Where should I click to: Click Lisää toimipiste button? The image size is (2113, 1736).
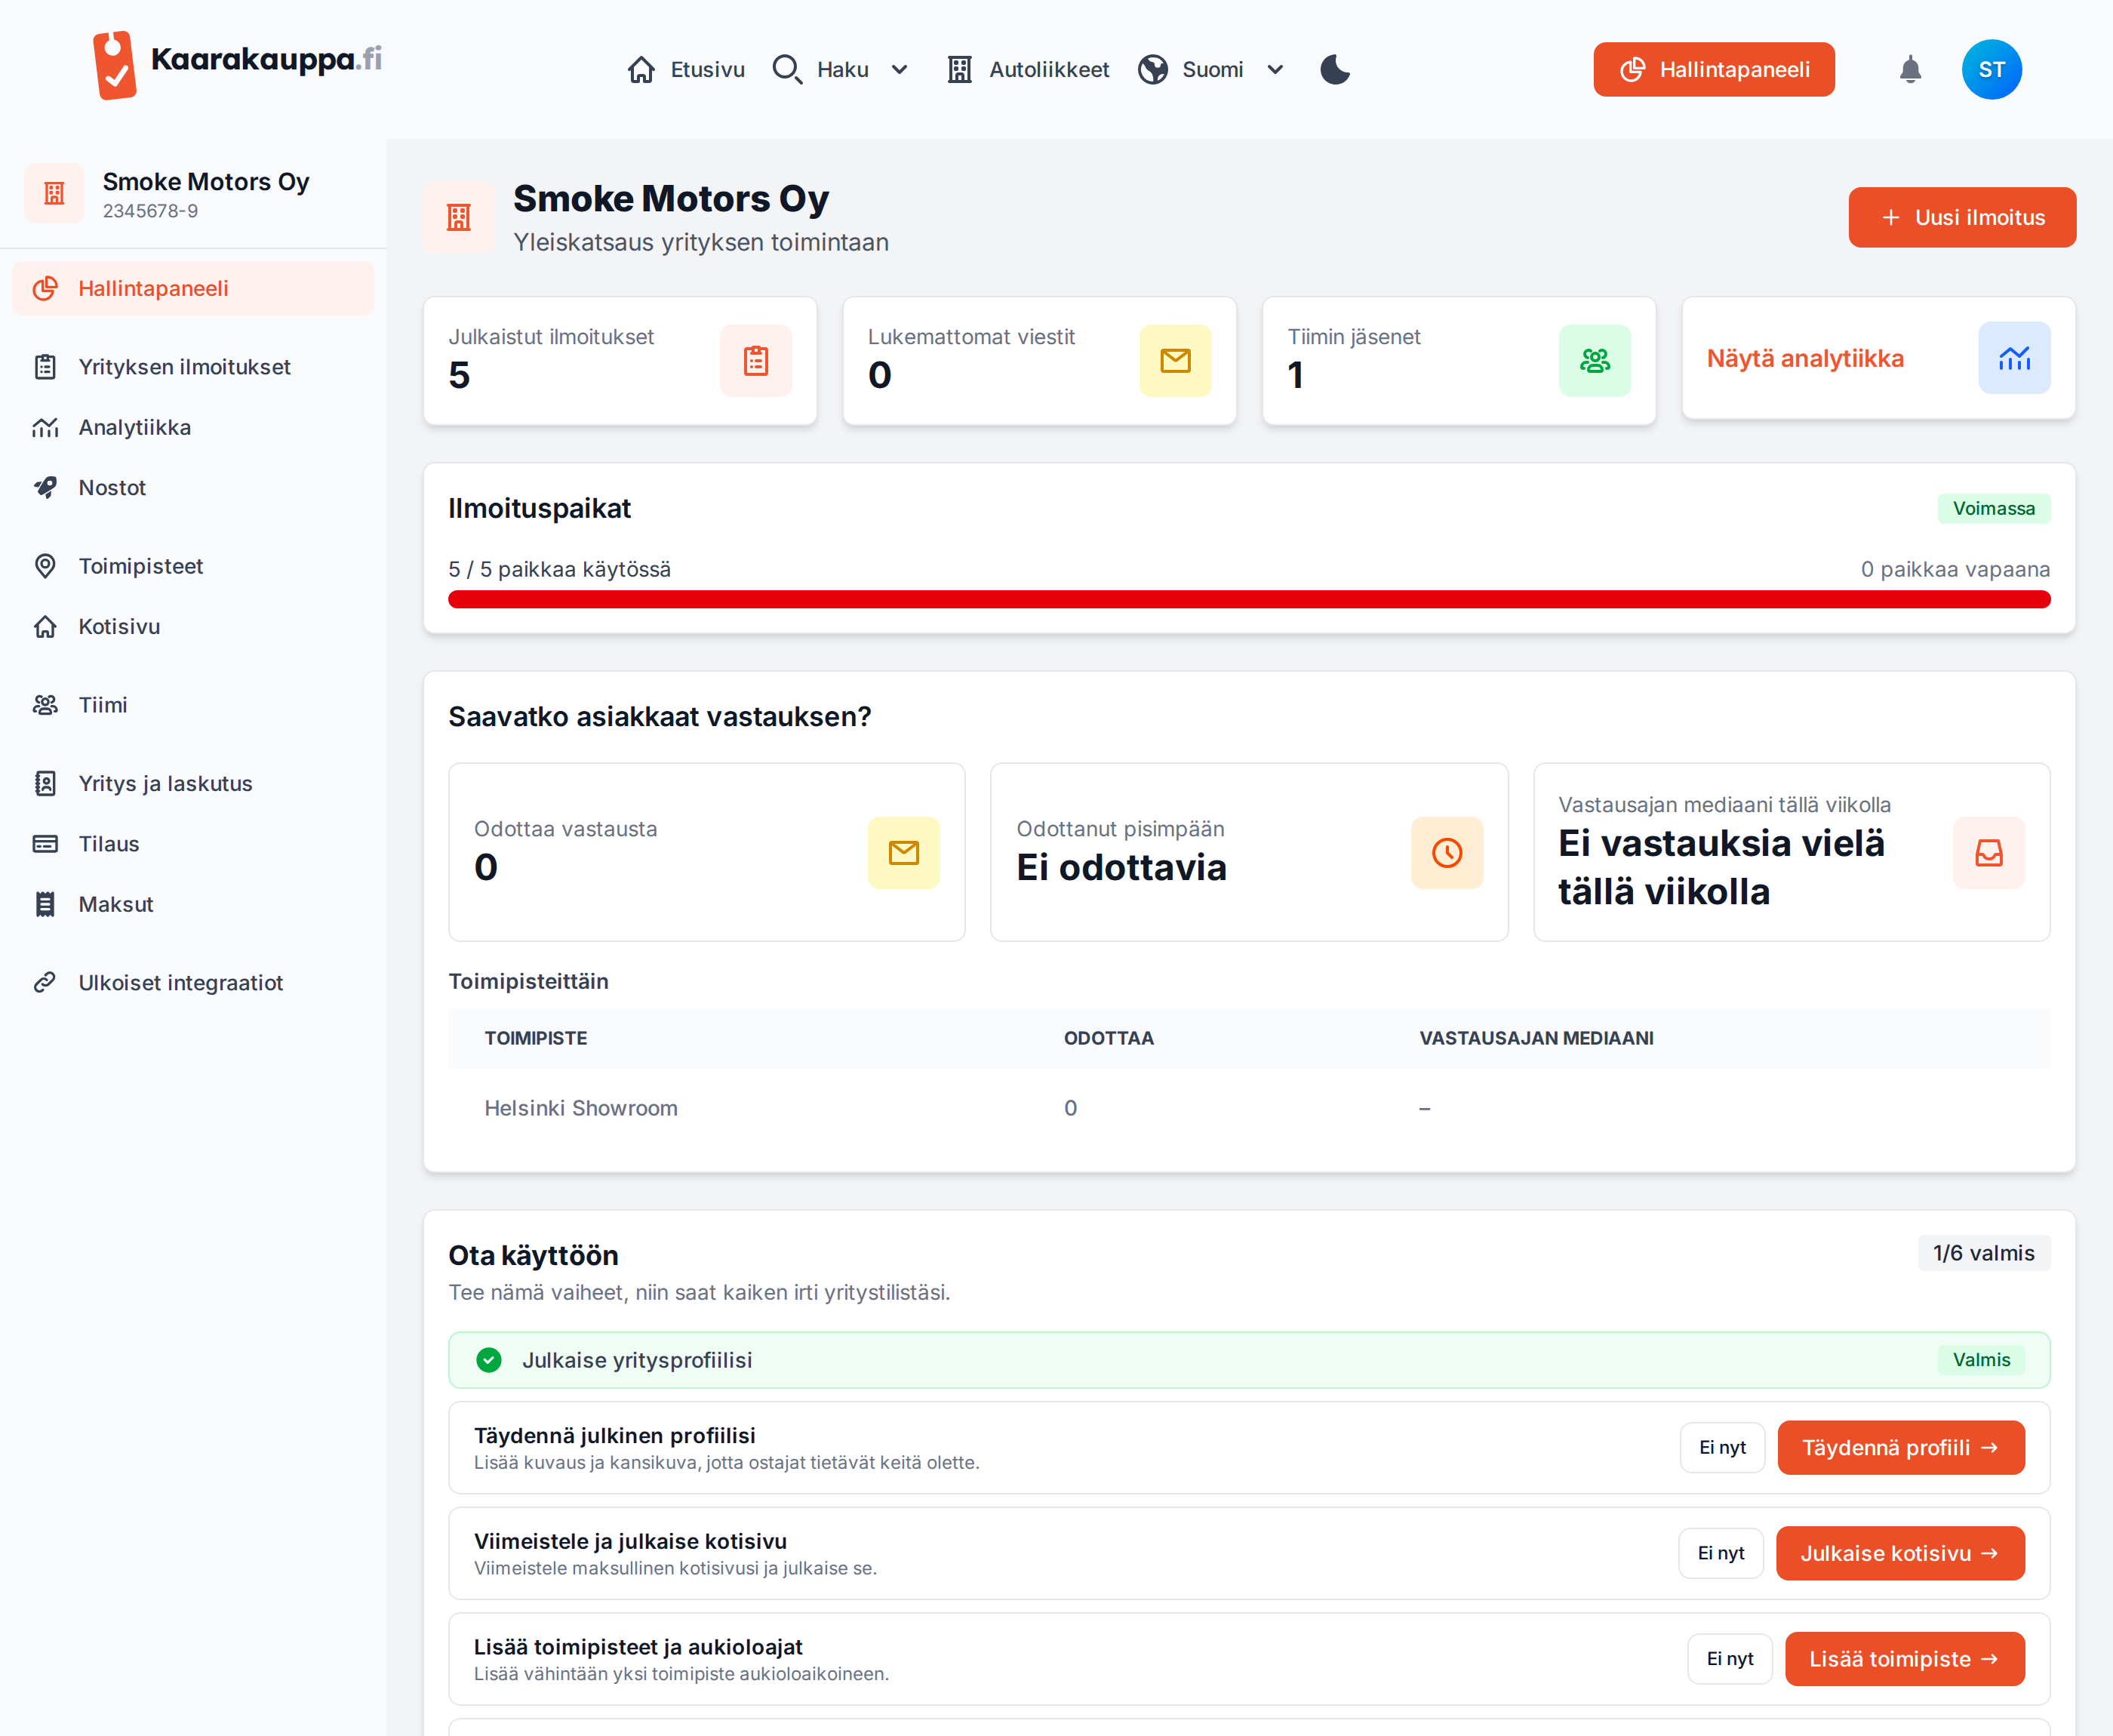tap(1904, 1658)
